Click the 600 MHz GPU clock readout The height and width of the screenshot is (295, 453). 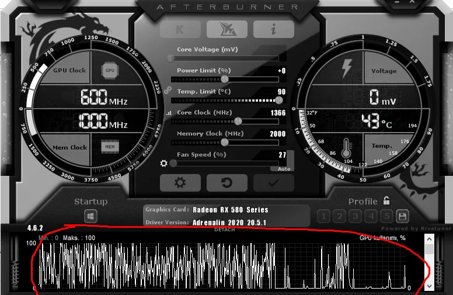coord(104,97)
